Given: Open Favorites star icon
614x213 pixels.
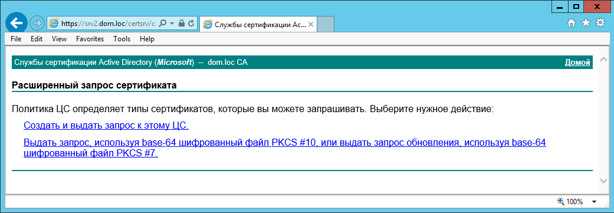Looking at the screenshot, I should (586, 23).
